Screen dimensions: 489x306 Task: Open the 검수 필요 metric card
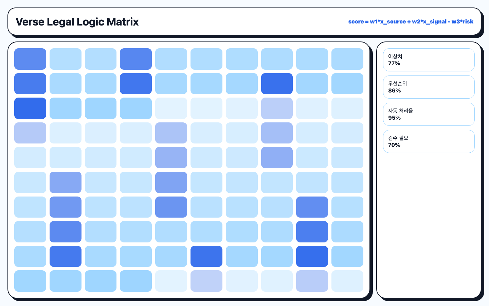pyautogui.click(x=429, y=141)
